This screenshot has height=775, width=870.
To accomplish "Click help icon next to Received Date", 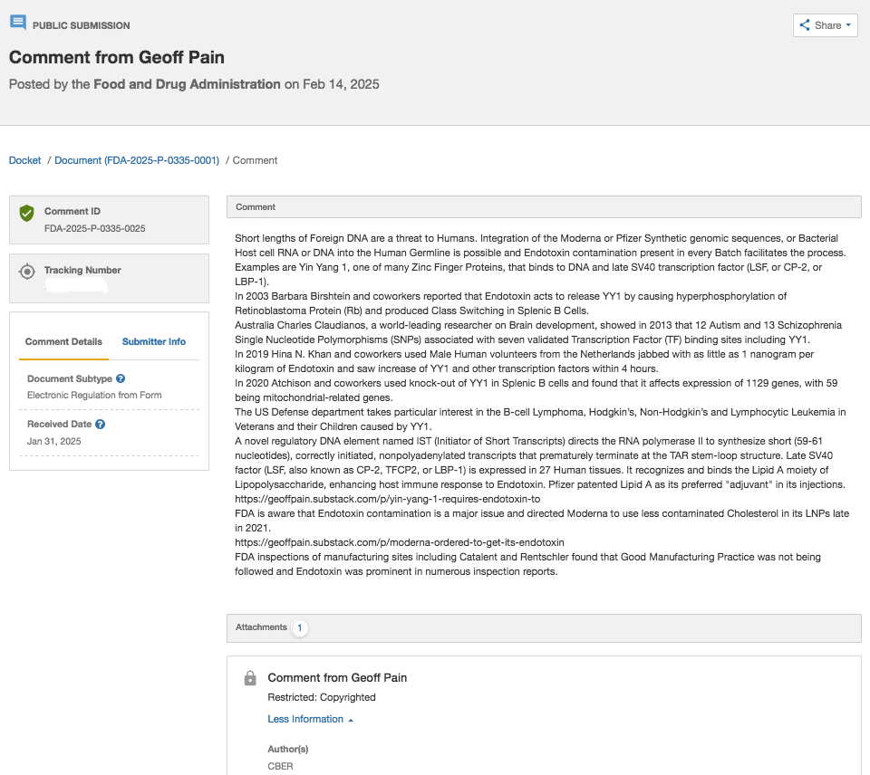I will [x=100, y=424].
